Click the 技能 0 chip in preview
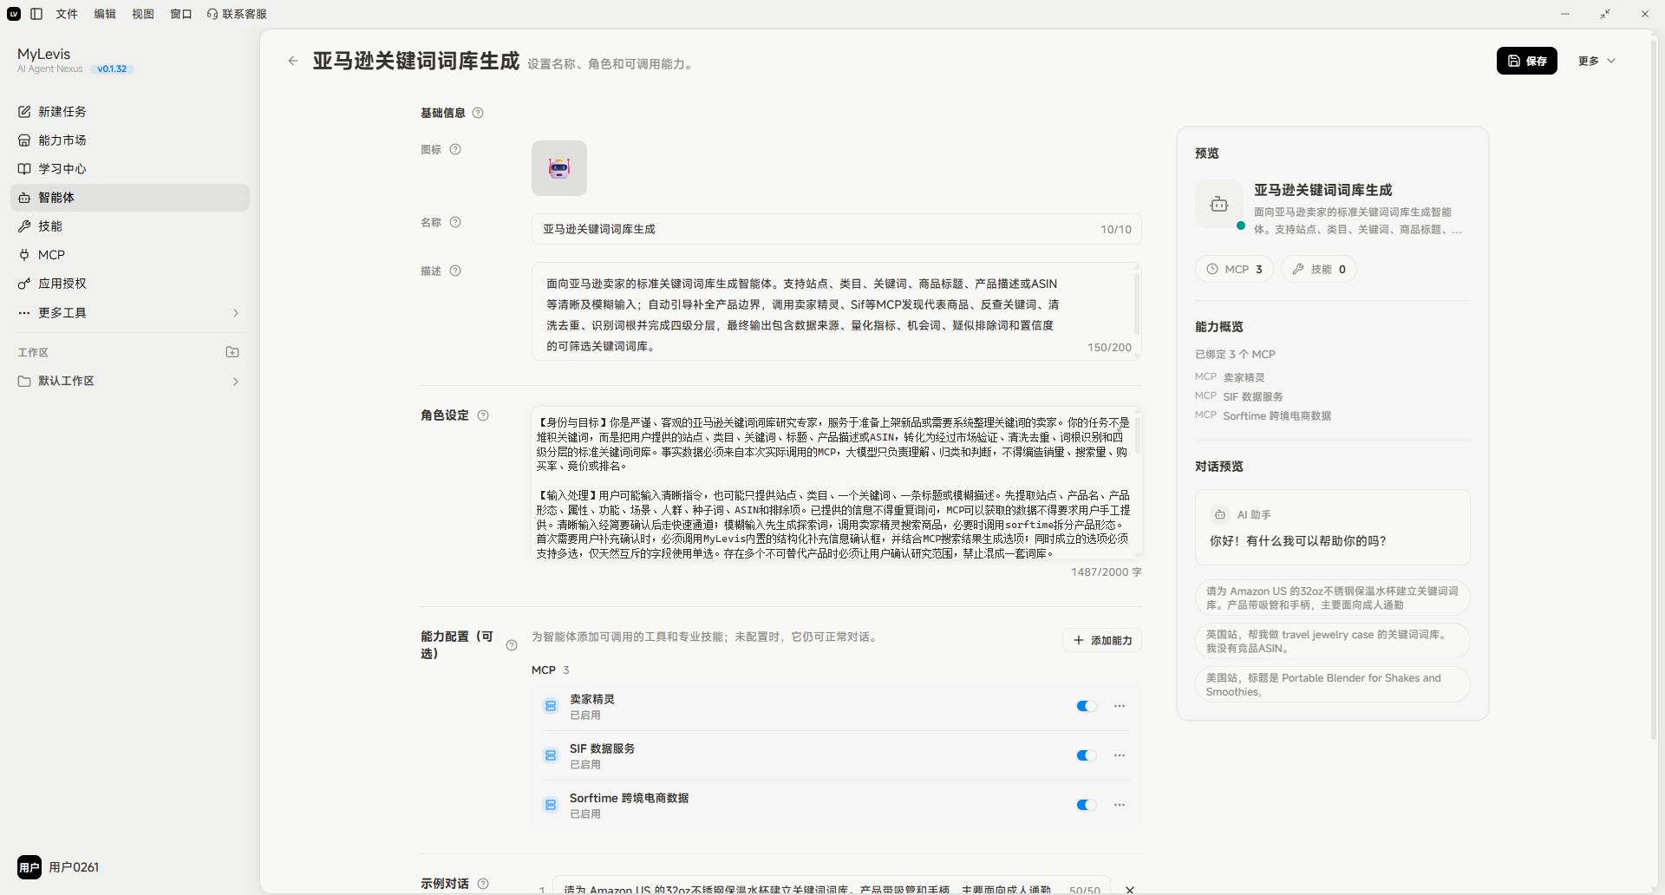The height and width of the screenshot is (895, 1665). click(1319, 269)
